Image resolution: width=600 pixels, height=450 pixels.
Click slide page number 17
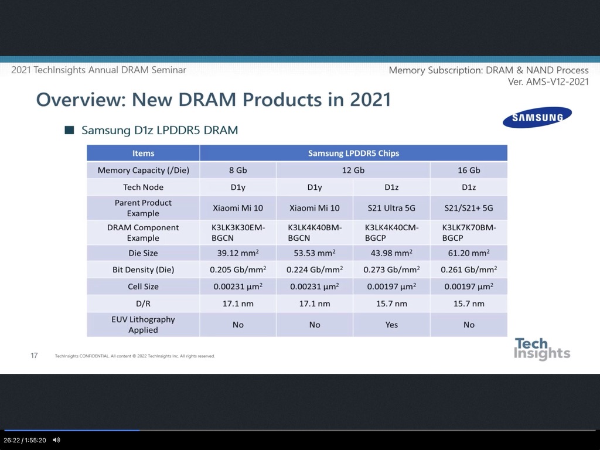(x=34, y=355)
